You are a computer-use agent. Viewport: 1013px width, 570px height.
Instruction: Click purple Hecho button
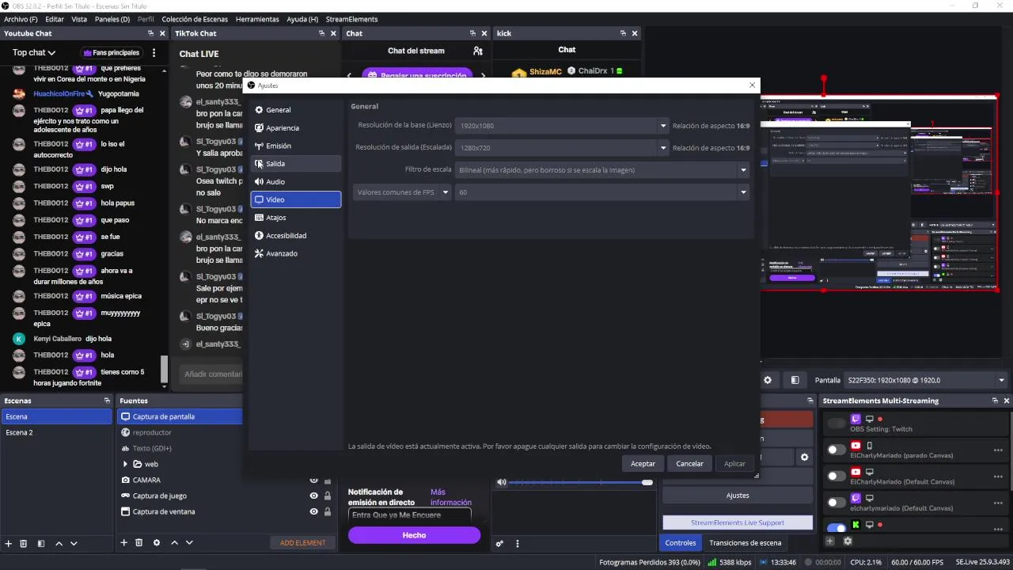coord(414,535)
